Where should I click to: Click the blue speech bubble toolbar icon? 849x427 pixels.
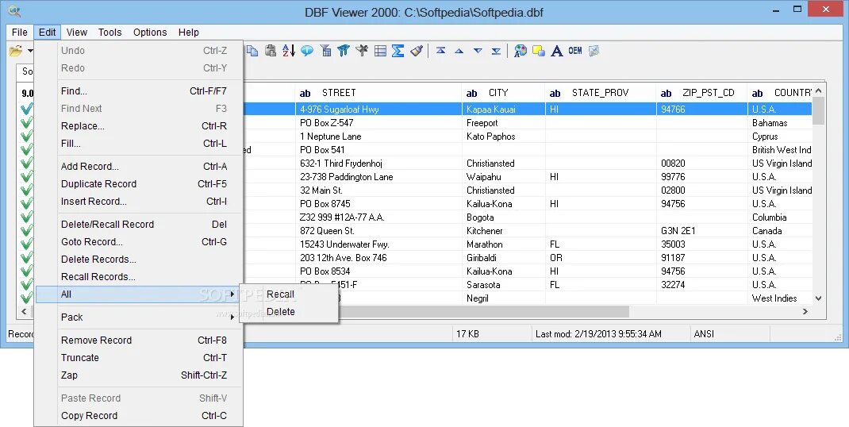pyautogui.click(x=307, y=51)
